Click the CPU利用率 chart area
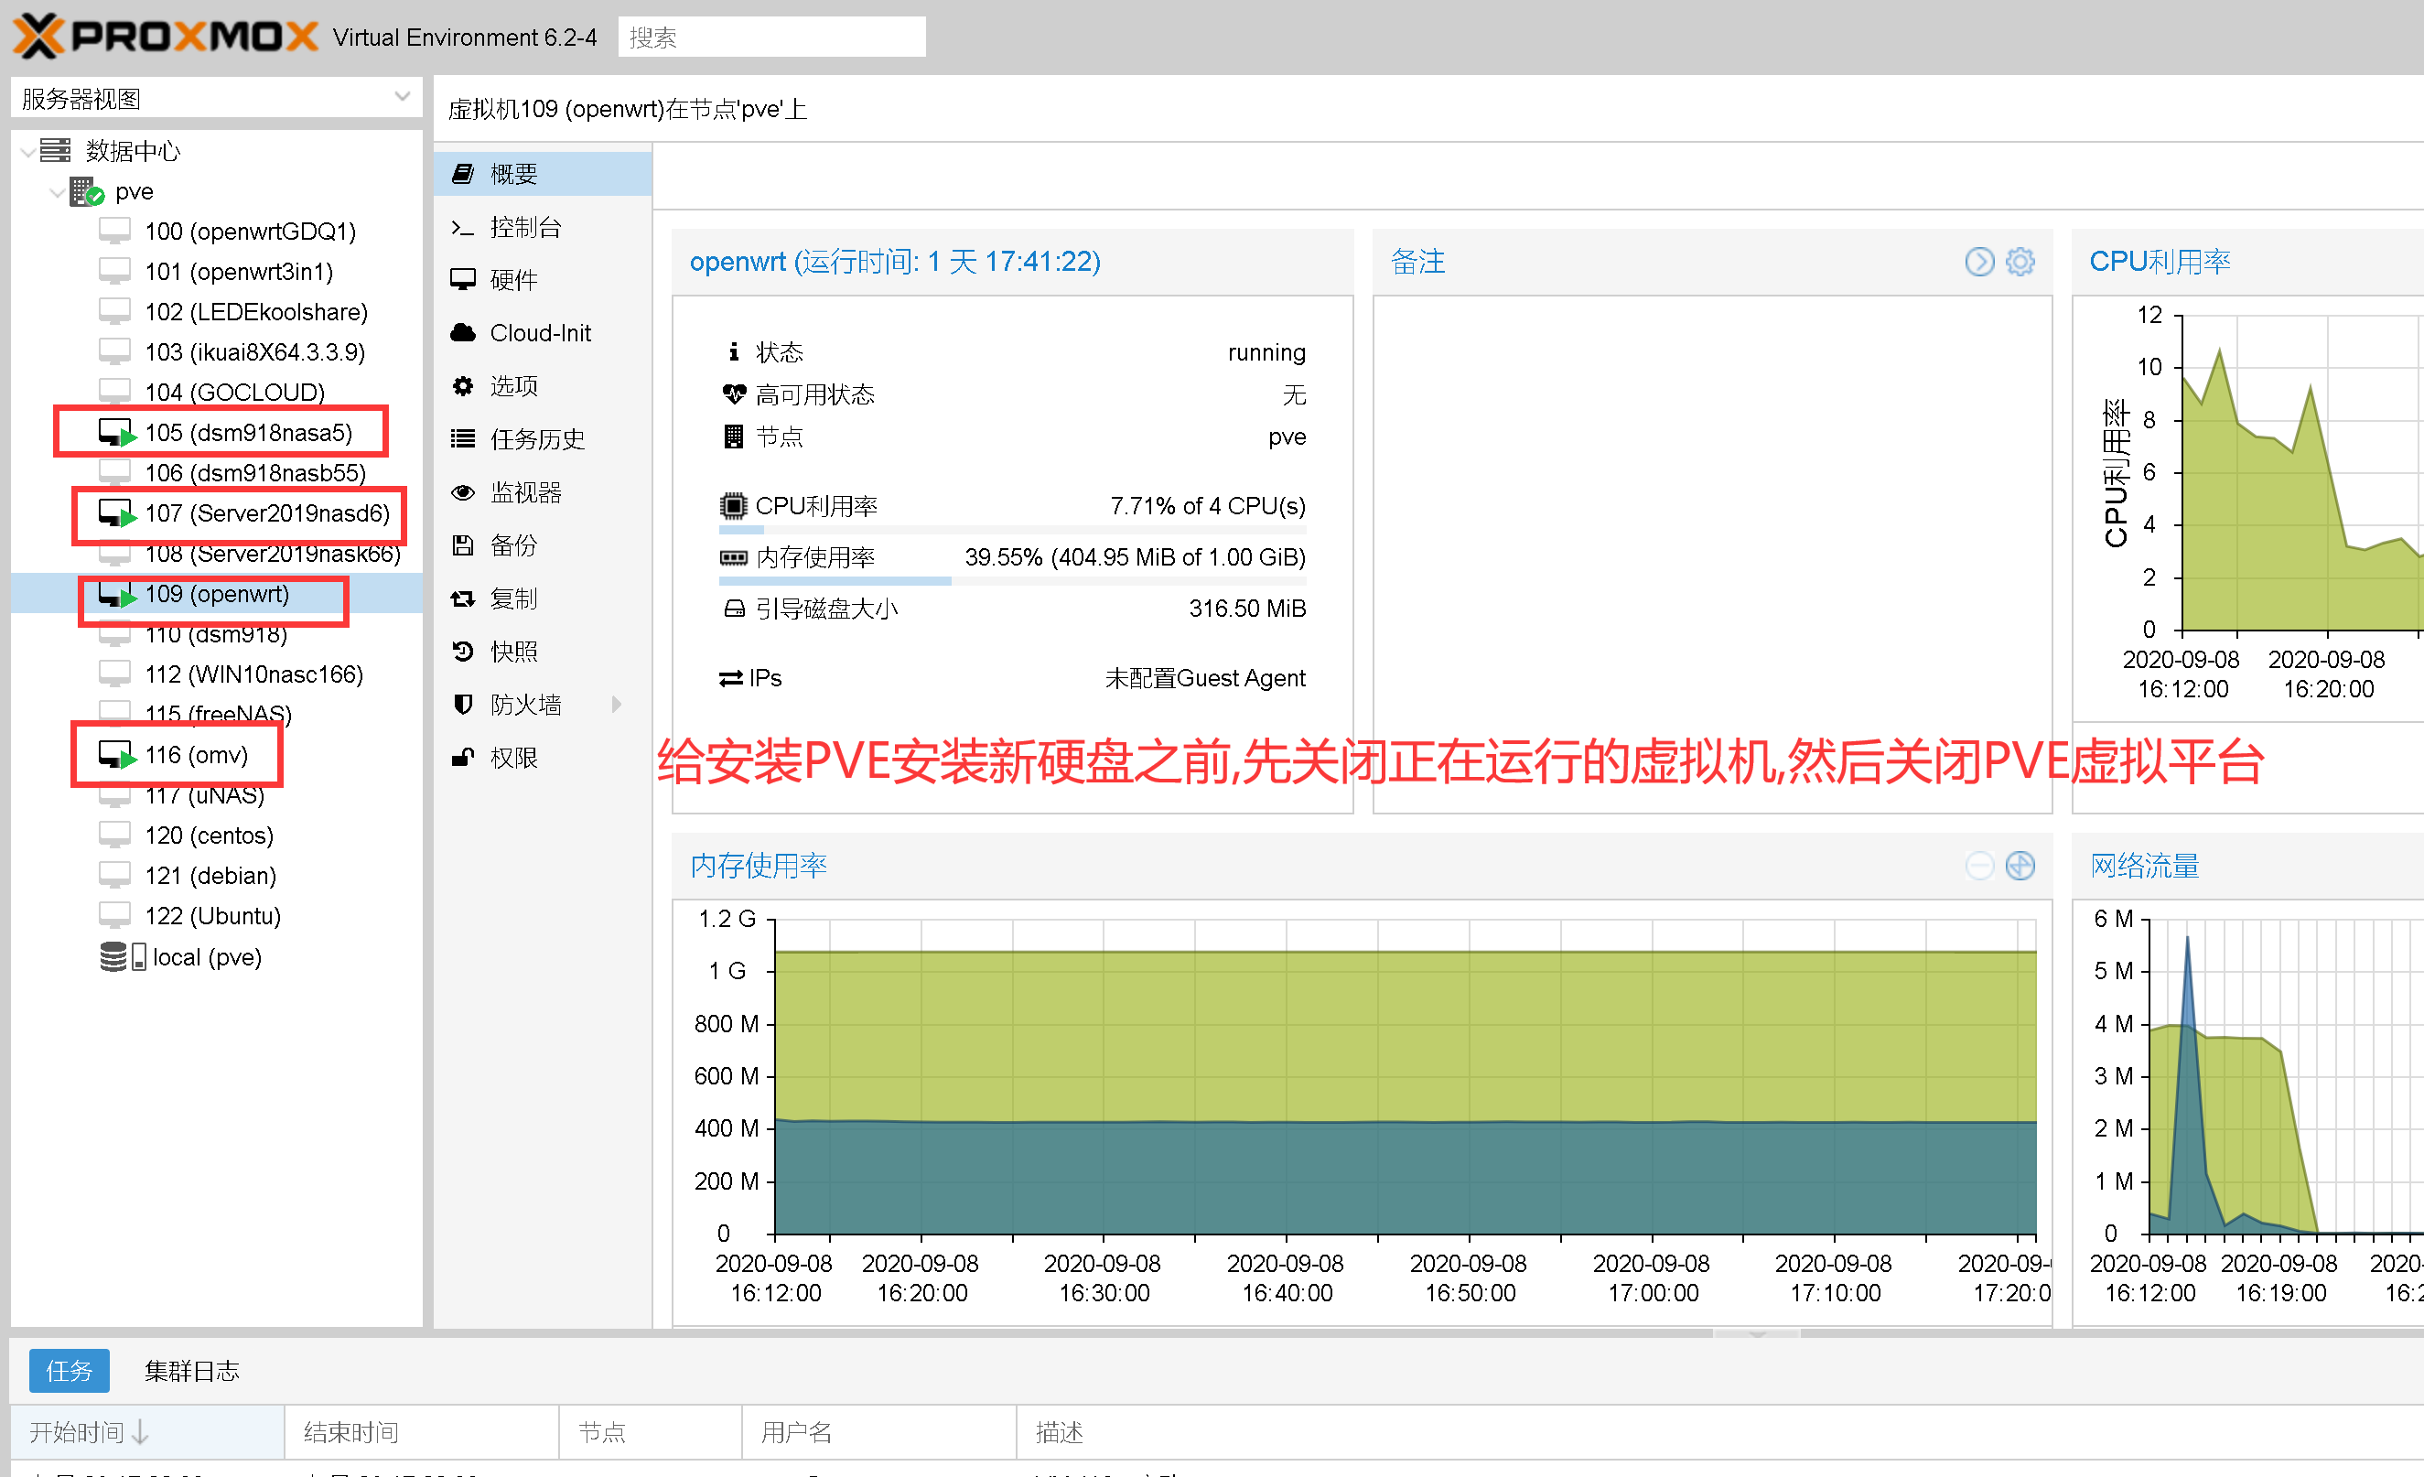 (x=2302, y=474)
